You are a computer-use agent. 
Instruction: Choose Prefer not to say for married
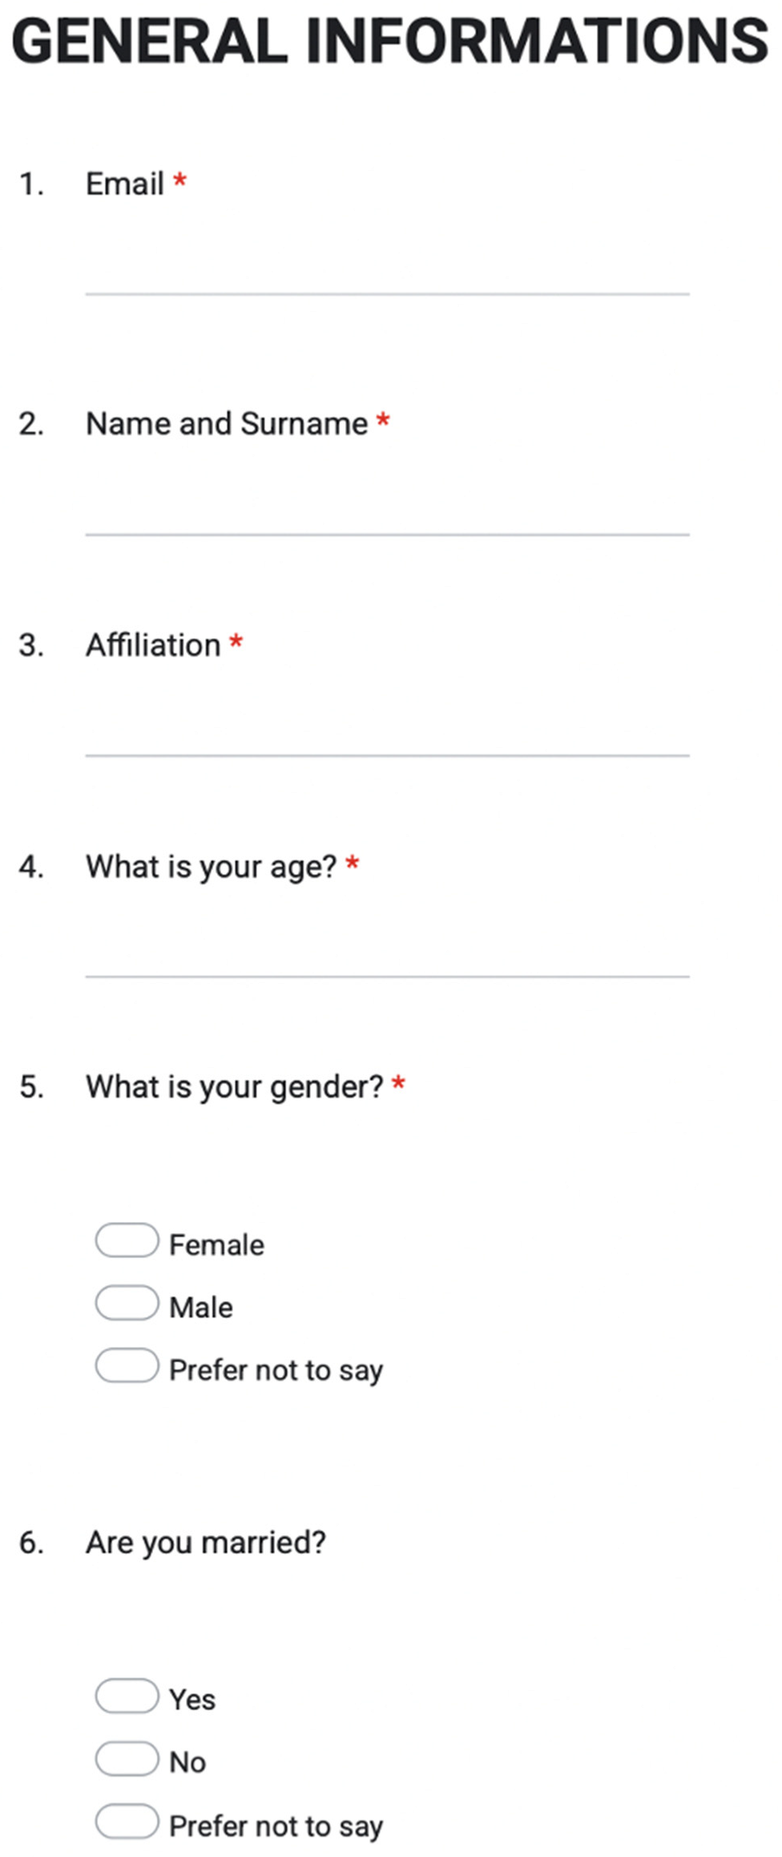[127, 1821]
